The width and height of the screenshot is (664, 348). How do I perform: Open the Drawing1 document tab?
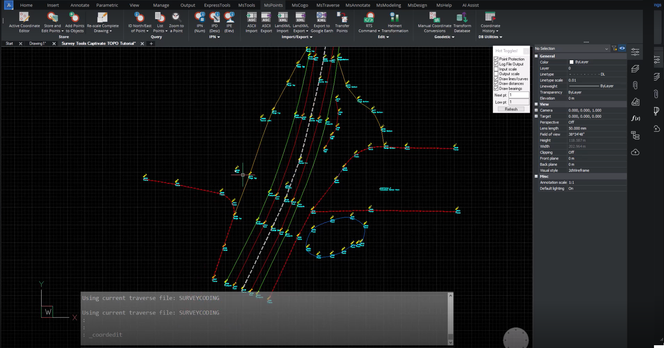pos(37,43)
